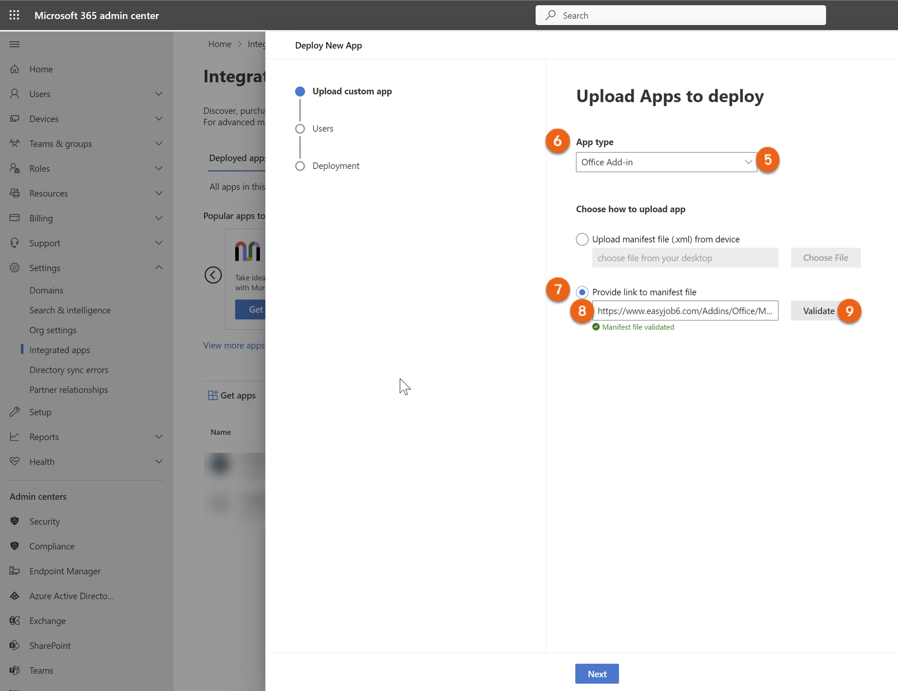Viewport: 898px width, 691px height.
Task: Collapse the Settings section in sidebar
Action: pyautogui.click(x=158, y=268)
